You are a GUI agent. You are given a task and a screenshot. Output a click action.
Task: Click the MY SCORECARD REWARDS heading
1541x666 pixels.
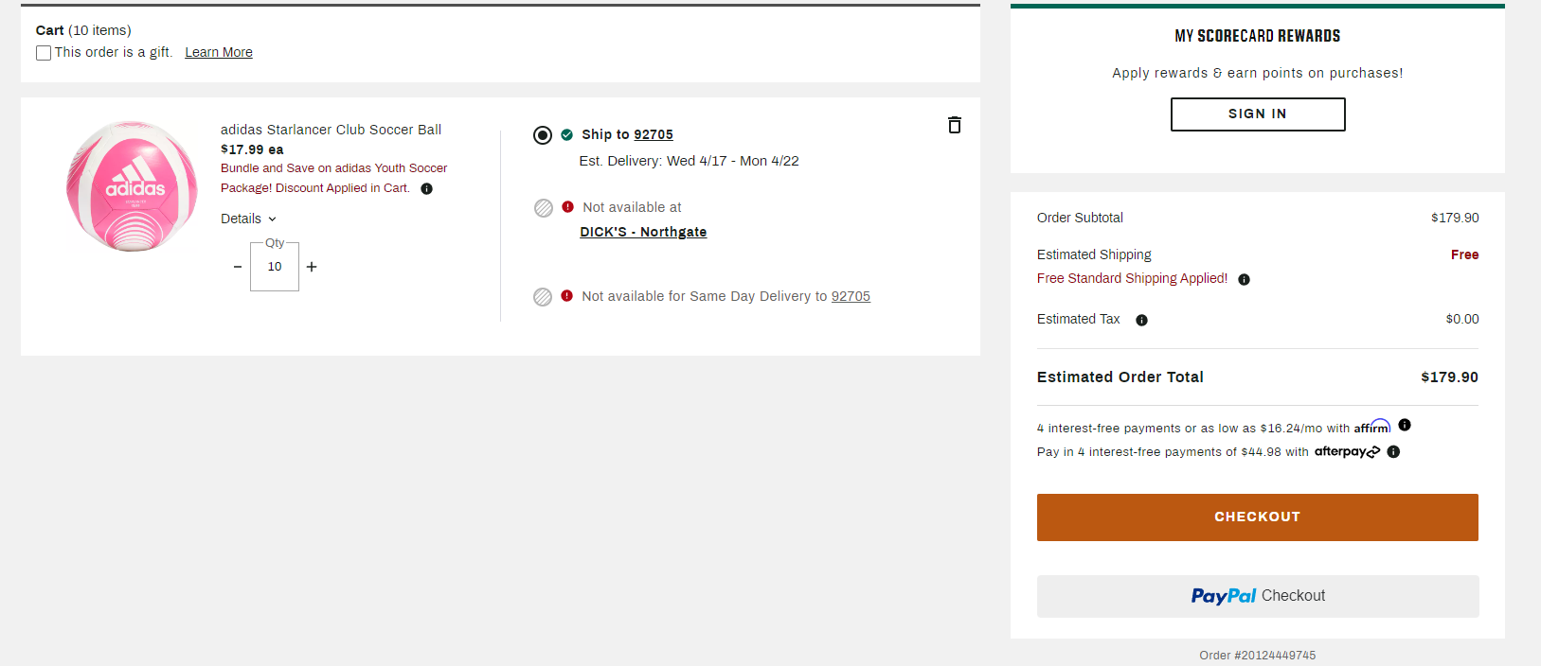tap(1258, 36)
